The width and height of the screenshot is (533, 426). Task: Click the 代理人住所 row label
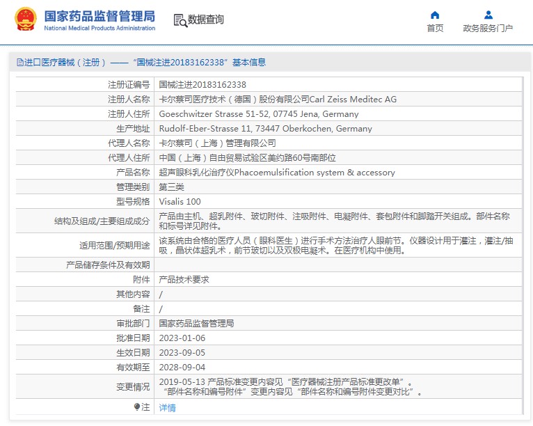(129, 158)
